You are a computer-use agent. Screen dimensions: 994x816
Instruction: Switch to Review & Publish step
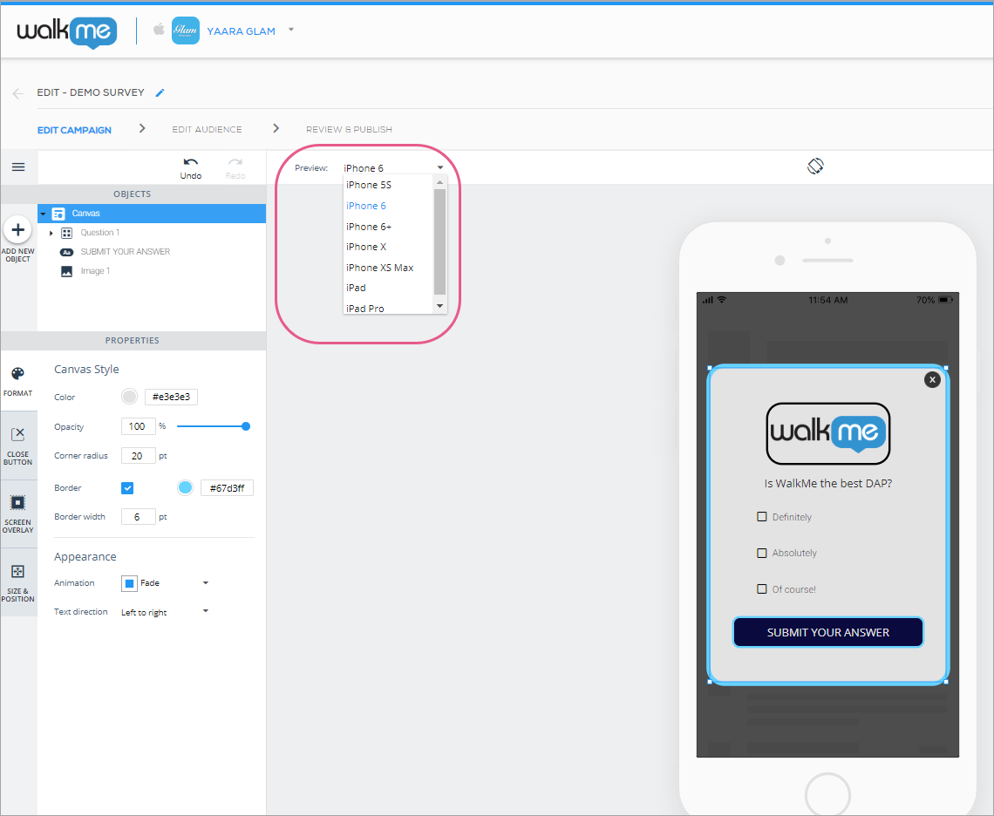(349, 129)
